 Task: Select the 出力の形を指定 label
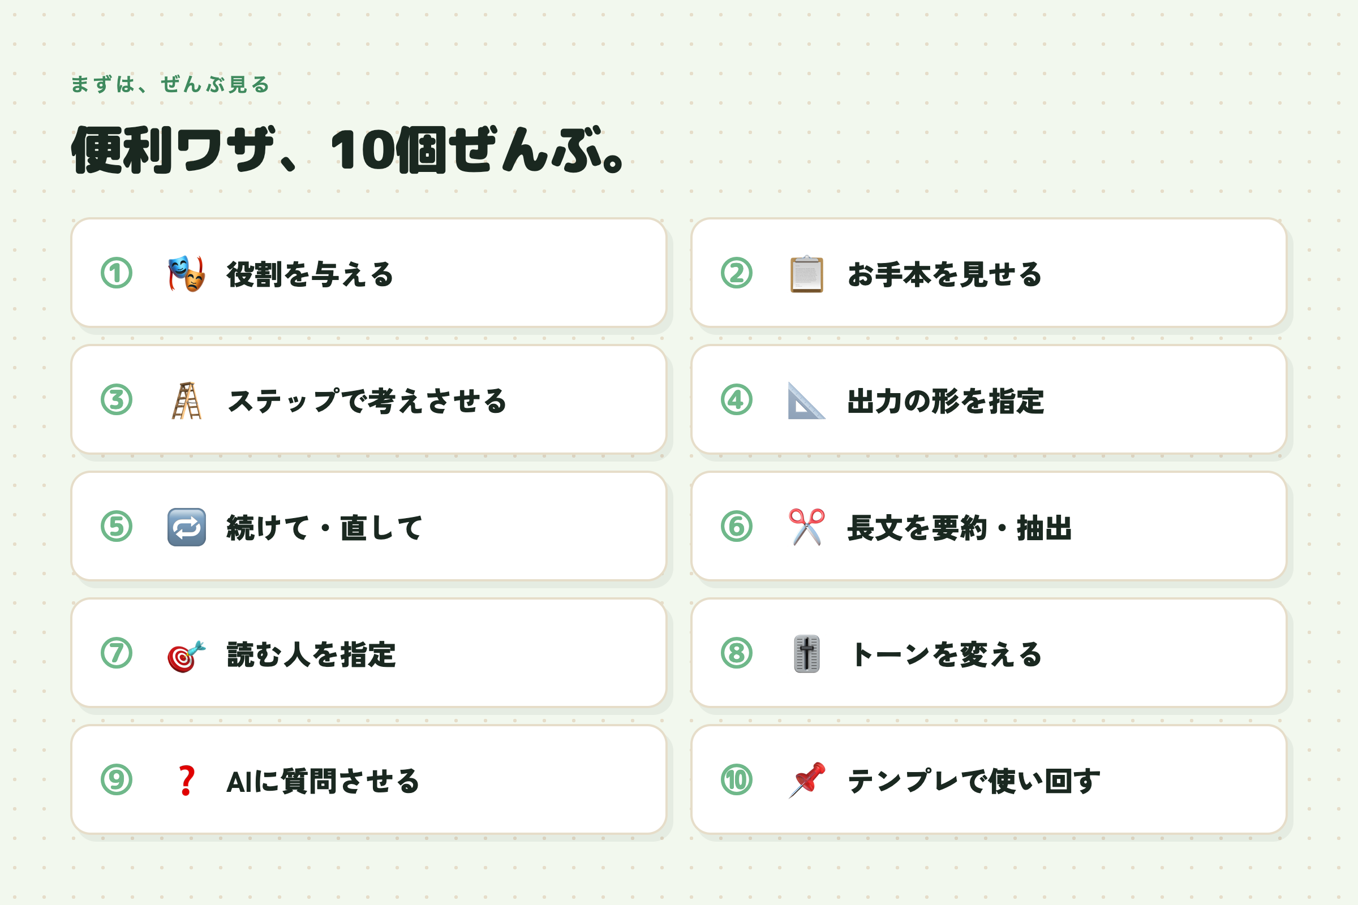[x=945, y=400]
